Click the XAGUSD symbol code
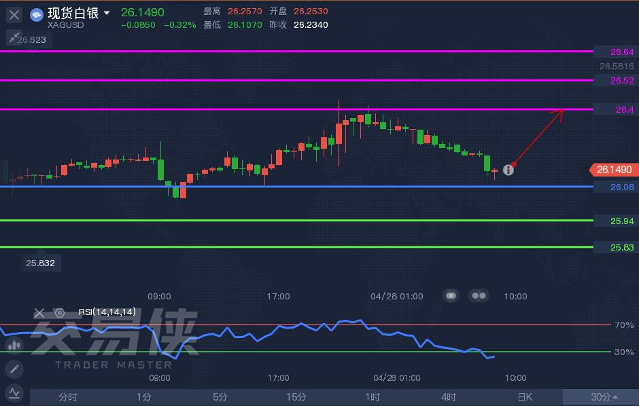639x406 pixels. [66, 25]
